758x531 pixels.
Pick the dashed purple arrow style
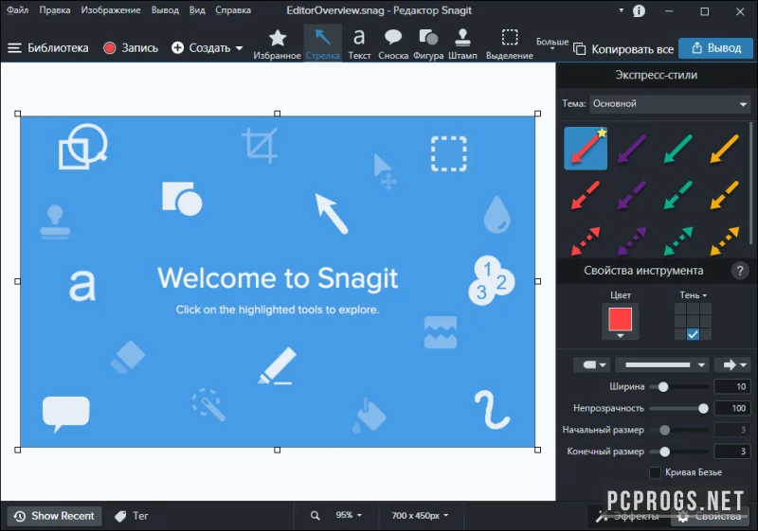[632, 195]
